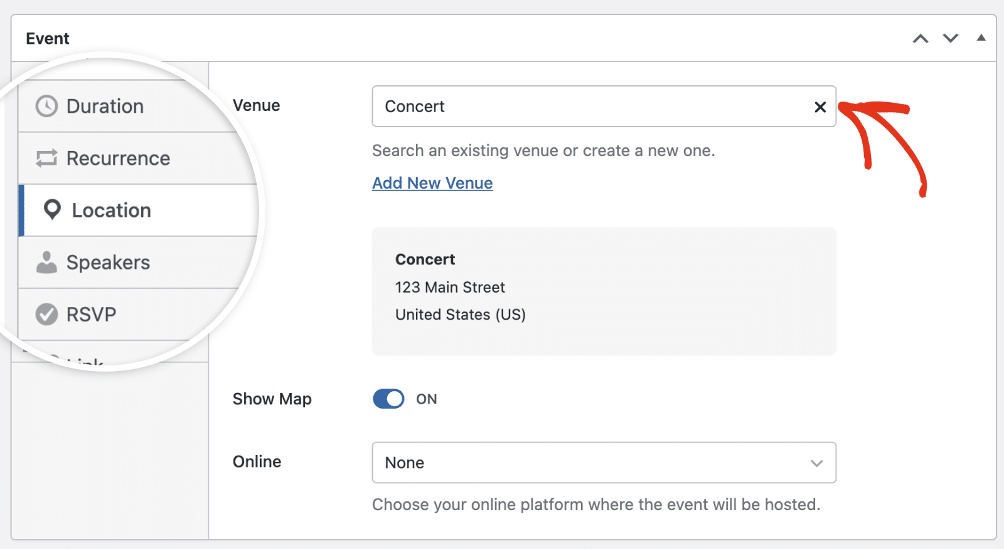
Task: Click the map pin icon beside Location
Action: [52, 210]
